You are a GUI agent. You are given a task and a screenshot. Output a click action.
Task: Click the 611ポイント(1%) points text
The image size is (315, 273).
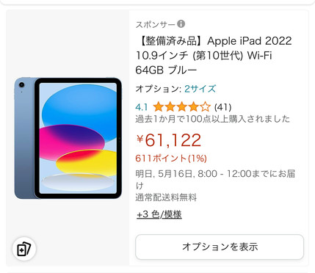coord(171,159)
